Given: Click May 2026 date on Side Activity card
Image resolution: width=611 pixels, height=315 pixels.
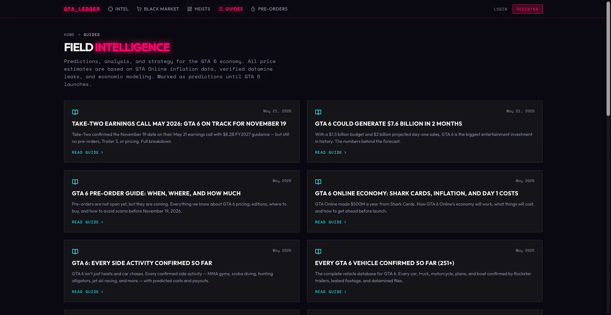Looking at the screenshot, I should tap(282, 250).
